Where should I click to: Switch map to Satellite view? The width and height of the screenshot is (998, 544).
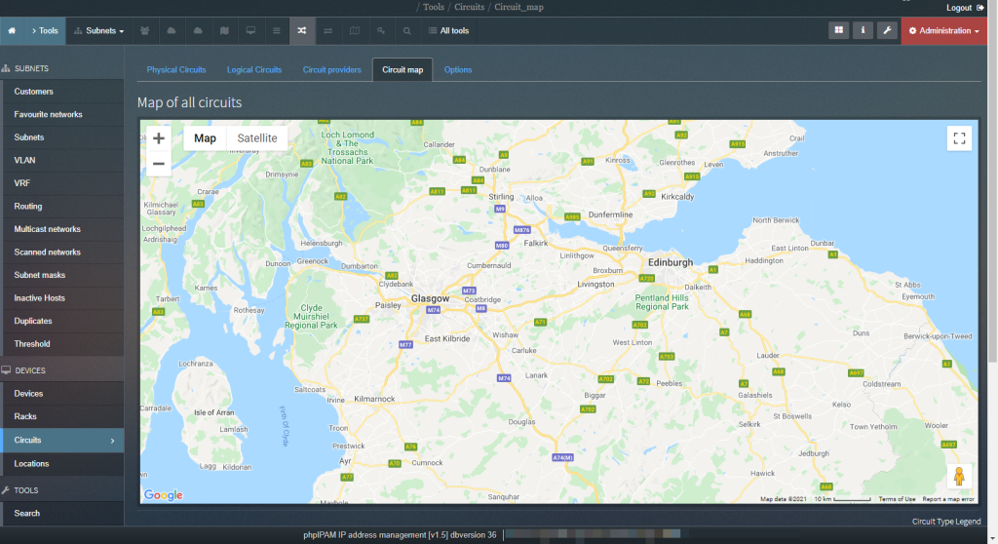tap(257, 138)
